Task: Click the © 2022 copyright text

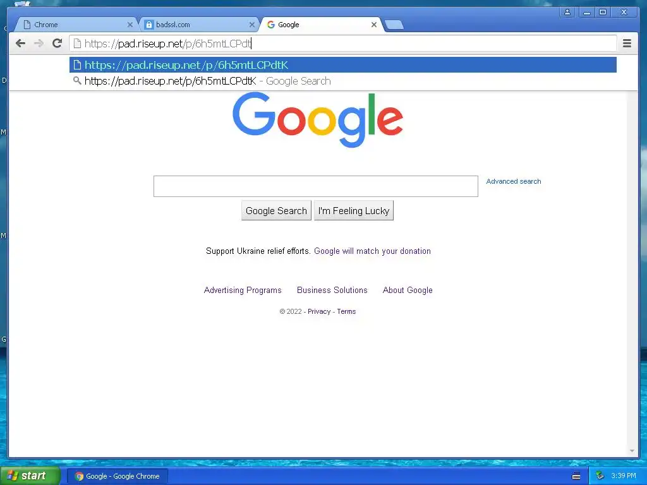Action: pyautogui.click(x=291, y=311)
